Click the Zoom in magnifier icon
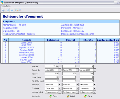The image size is (120, 99). (x=16, y=10)
